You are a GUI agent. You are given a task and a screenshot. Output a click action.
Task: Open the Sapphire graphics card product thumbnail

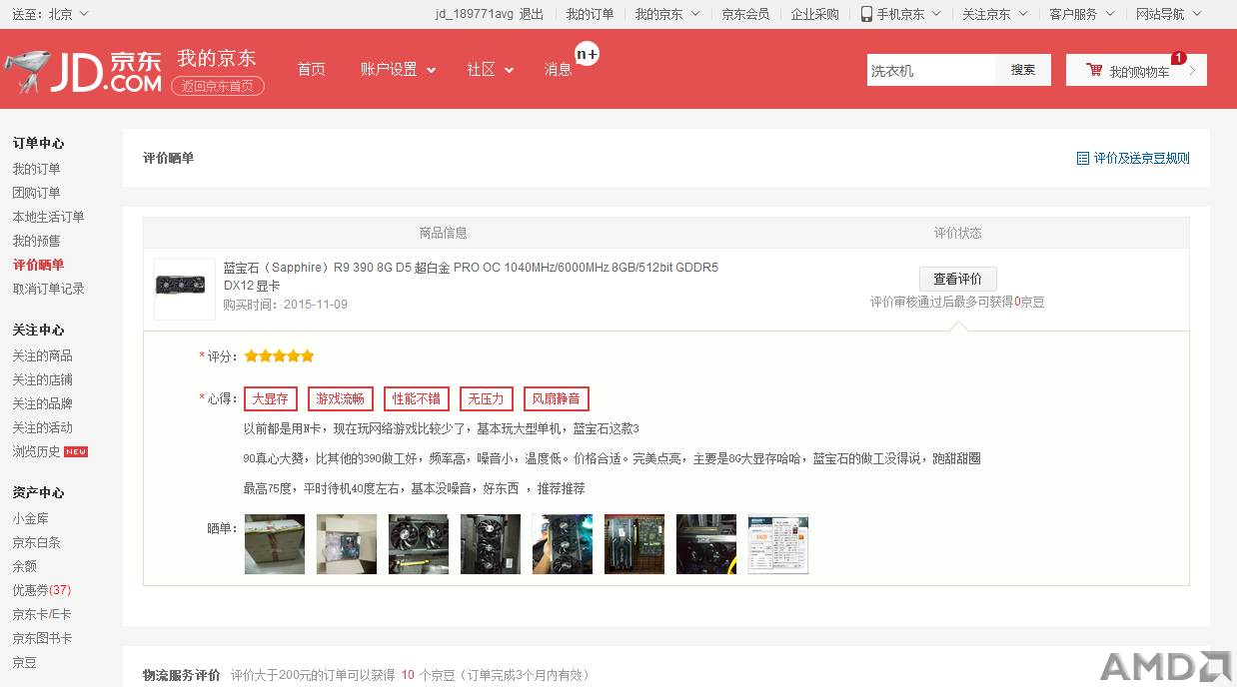coord(185,290)
